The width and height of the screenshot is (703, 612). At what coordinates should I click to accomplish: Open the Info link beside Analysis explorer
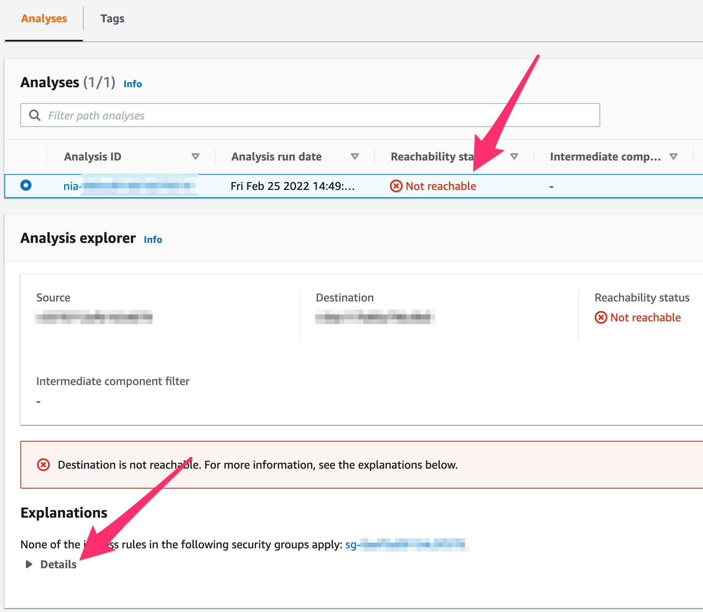tap(153, 240)
